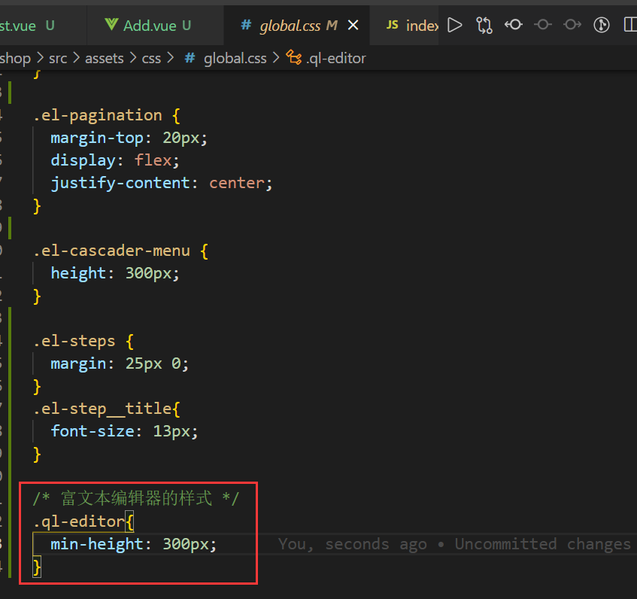637x599 pixels.
Task: Go to next change commit icon
Action: [x=572, y=25]
